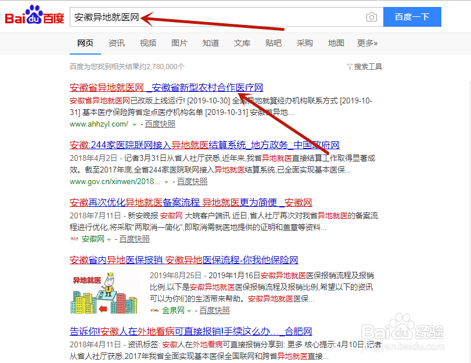Image resolution: width=471 pixels, height=363 pixels.
Task: Switch to the 视频 tab
Action: pos(148,43)
